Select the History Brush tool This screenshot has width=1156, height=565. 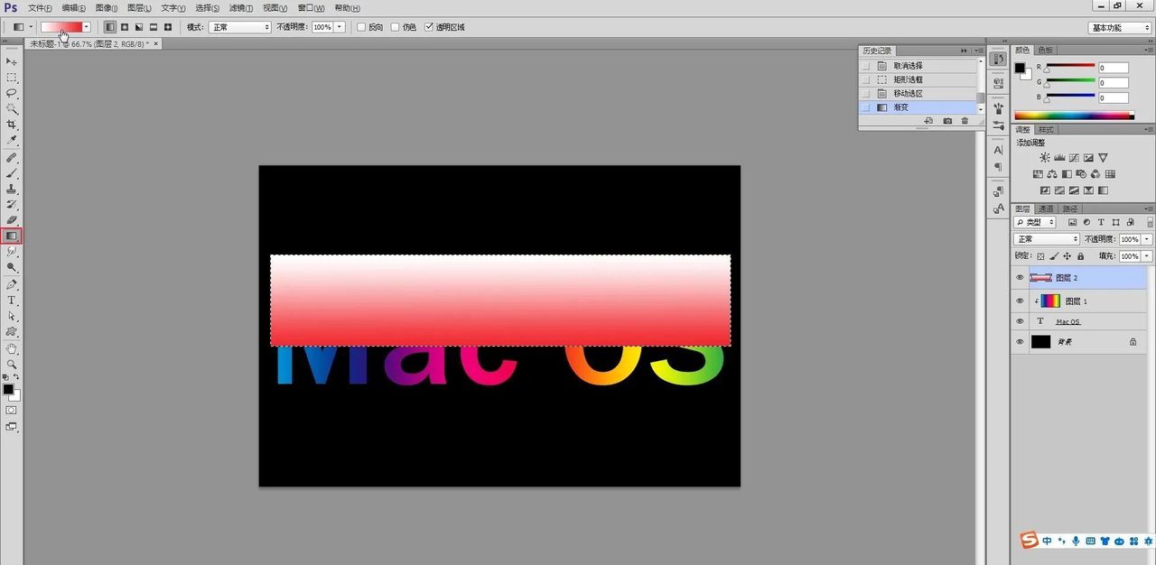coord(12,205)
